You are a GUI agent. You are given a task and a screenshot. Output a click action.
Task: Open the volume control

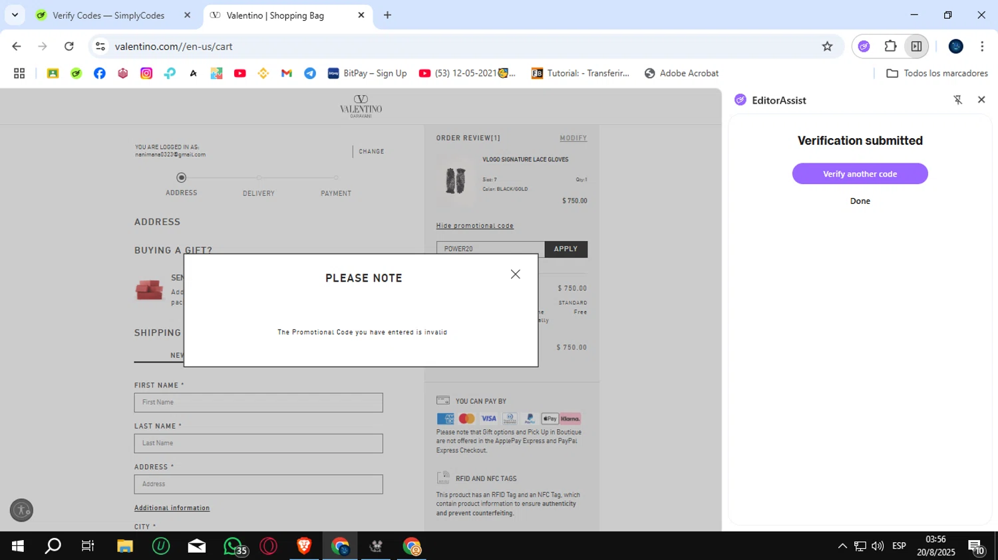[878, 546]
